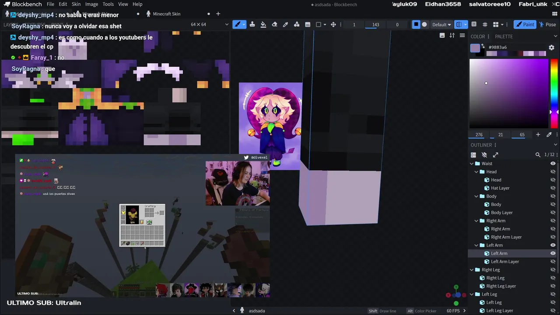
Task: Collapse the Left Arm group folder
Action: 476,245
